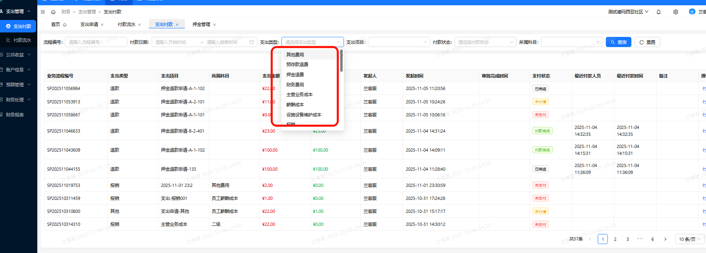Choose 主营业务成本 option
The image size is (706, 253).
point(300,94)
